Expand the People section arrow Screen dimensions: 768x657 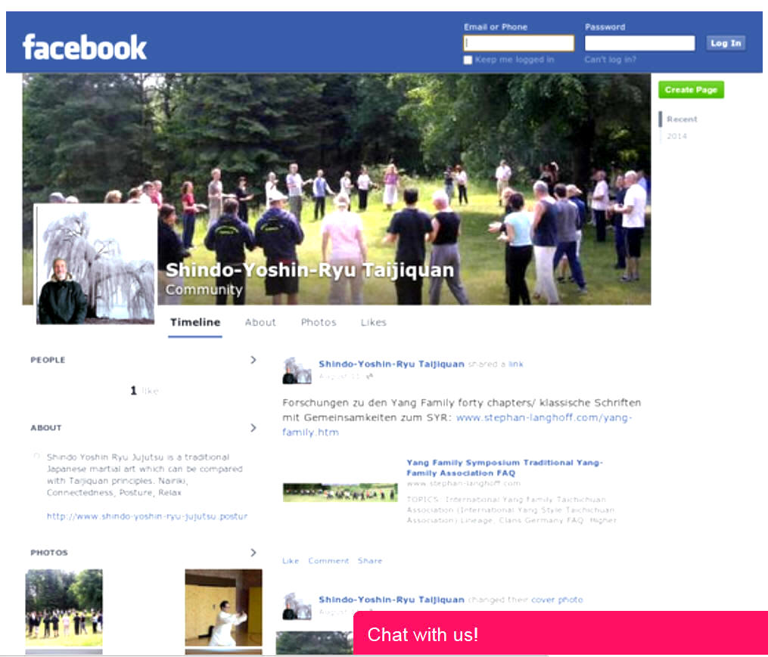click(253, 360)
